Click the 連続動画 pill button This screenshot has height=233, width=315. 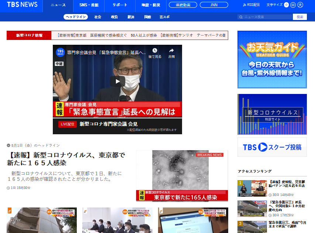coord(183,5)
